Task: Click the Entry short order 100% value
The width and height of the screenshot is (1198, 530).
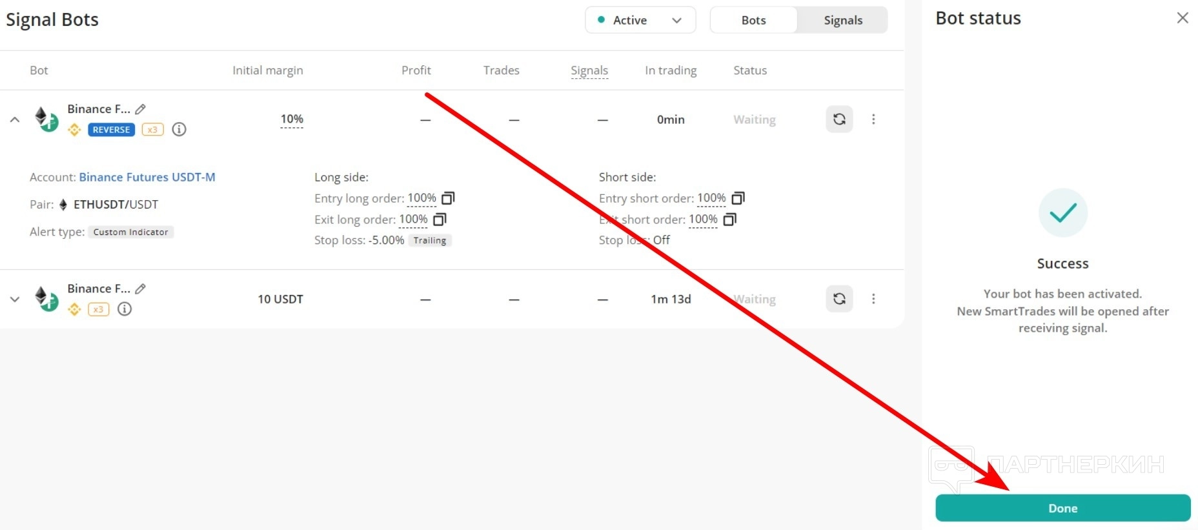Action: point(711,198)
